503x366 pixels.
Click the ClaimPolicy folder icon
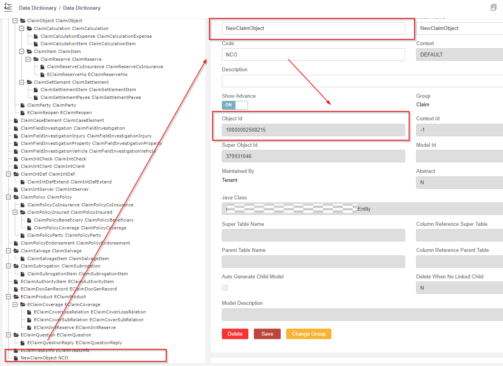coord(16,197)
